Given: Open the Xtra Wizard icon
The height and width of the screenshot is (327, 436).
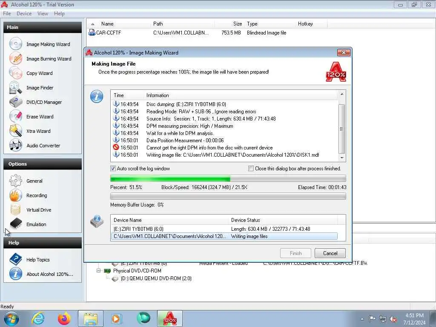Looking at the screenshot, I should tap(16, 131).
